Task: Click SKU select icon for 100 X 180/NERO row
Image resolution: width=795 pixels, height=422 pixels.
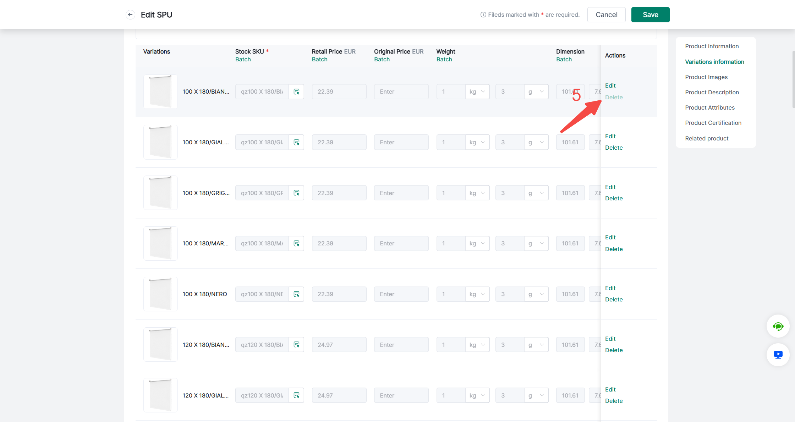Action: click(296, 294)
